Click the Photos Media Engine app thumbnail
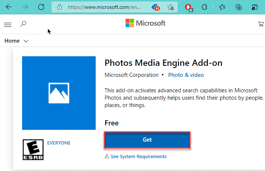Screen dimensions: 265x171 59,93
